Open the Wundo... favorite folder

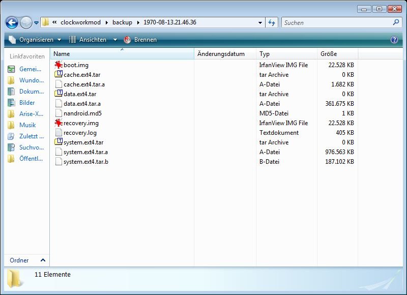pyautogui.click(x=32, y=80)
